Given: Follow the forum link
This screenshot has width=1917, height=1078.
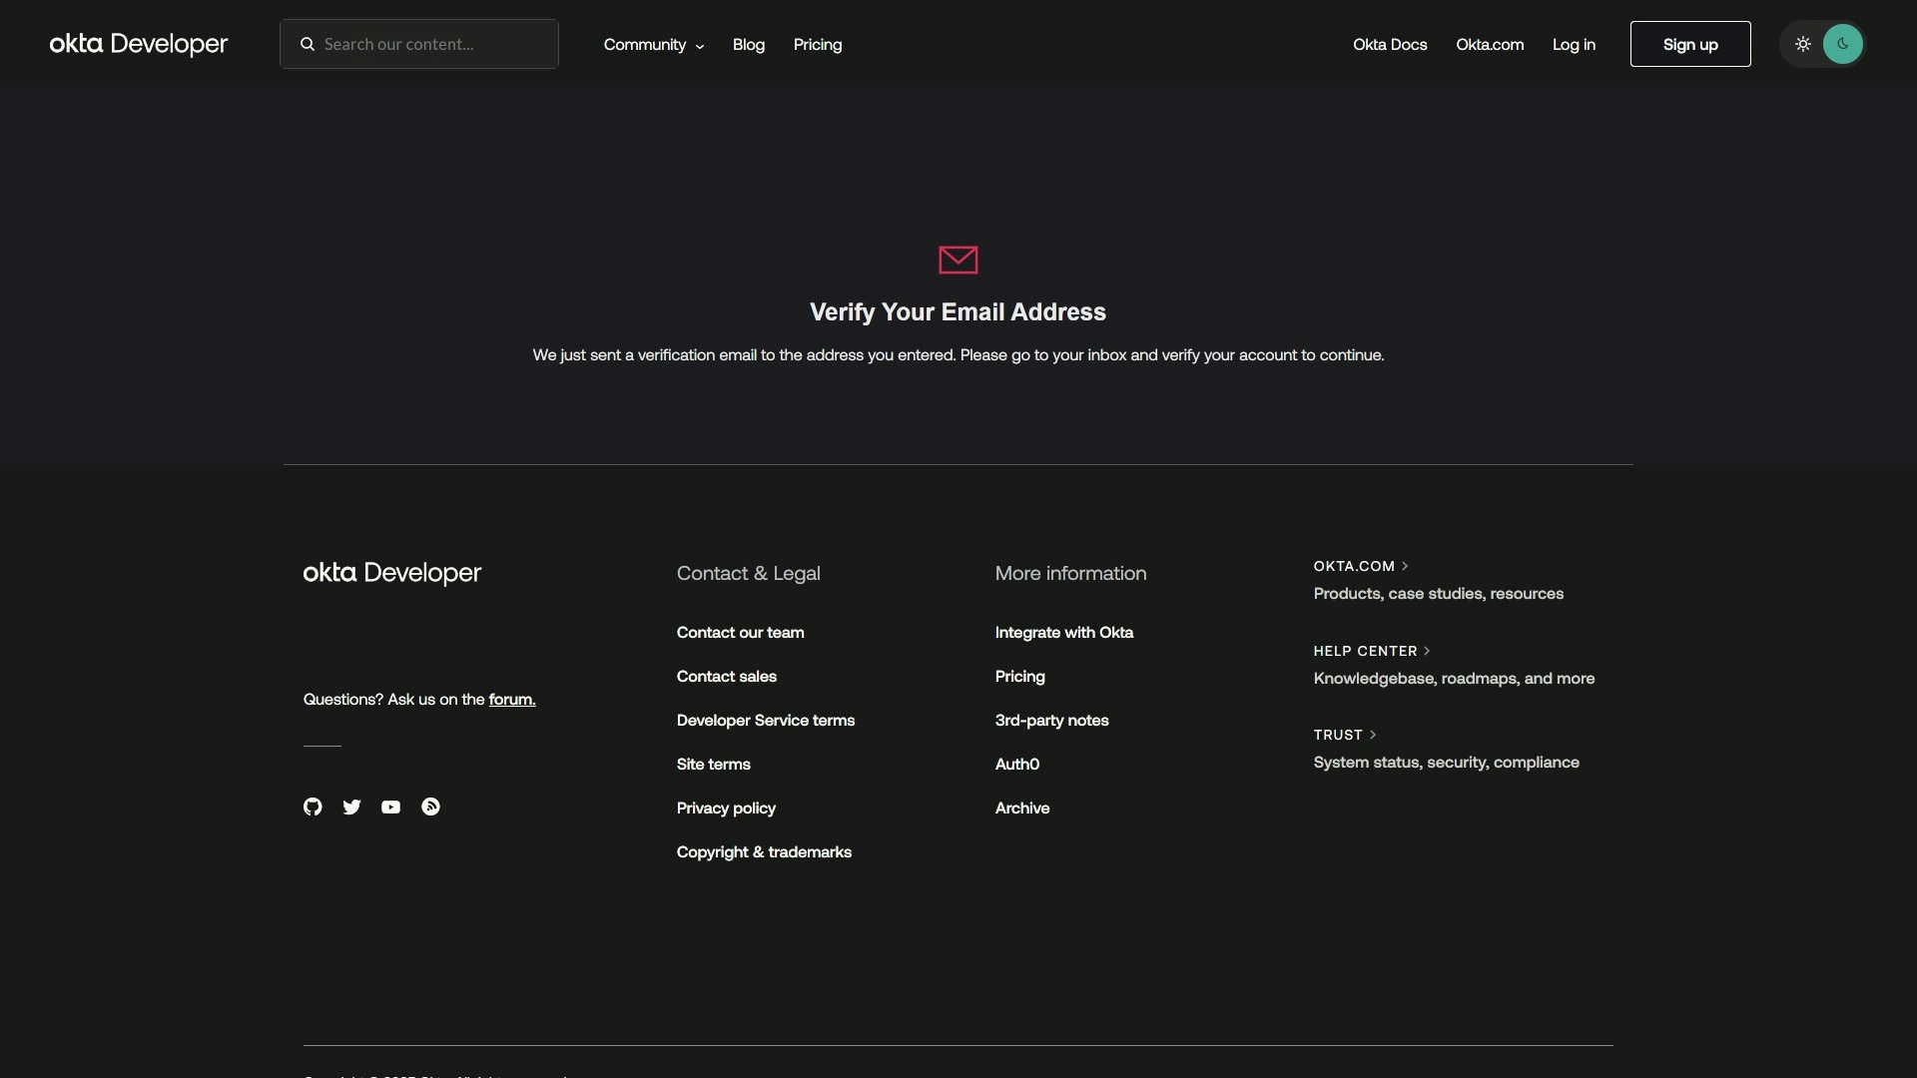Looking at the screenshot, I should [511, 700].
